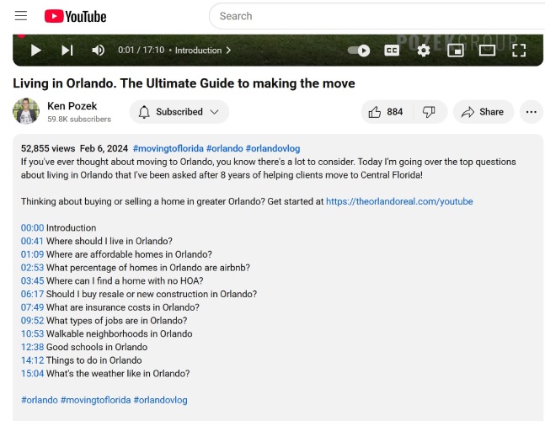Screen dimensions: 545x421
Task: Jump to 00:41 Where should I live
Action: [x=32, y=241]
